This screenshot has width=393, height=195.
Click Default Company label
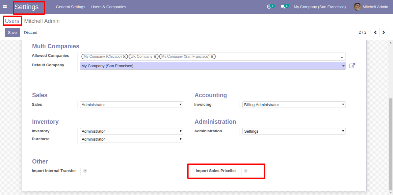coord(48,65)
